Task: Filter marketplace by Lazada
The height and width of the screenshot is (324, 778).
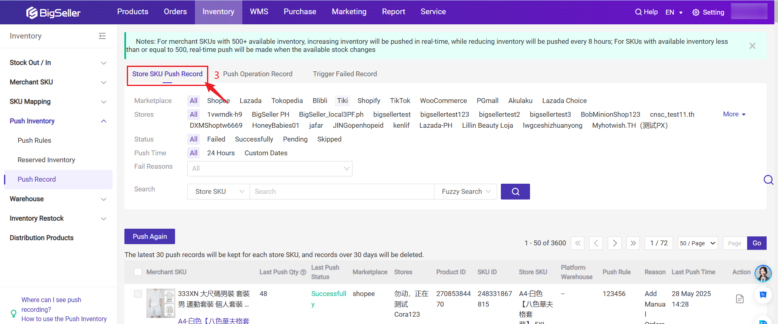Action: tap(250, 101)
